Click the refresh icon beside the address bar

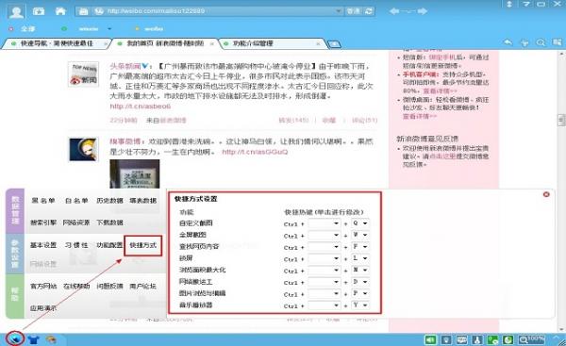[369, 11]
